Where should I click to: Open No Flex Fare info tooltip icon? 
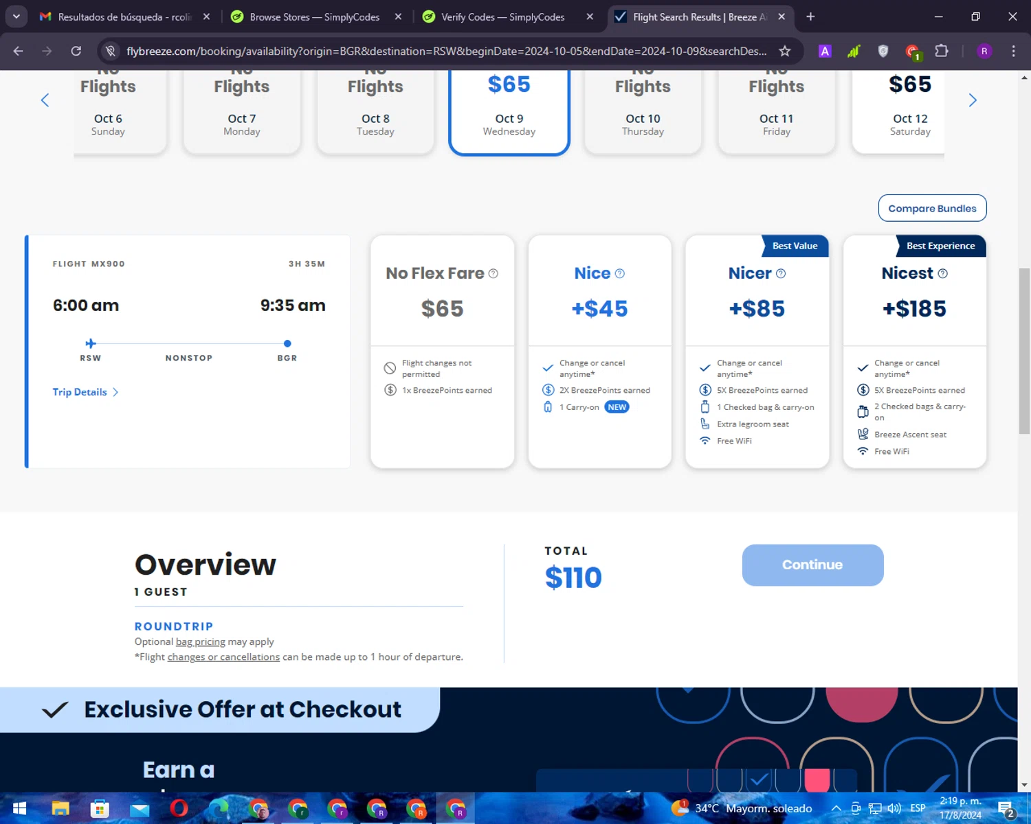coord(493,273)
